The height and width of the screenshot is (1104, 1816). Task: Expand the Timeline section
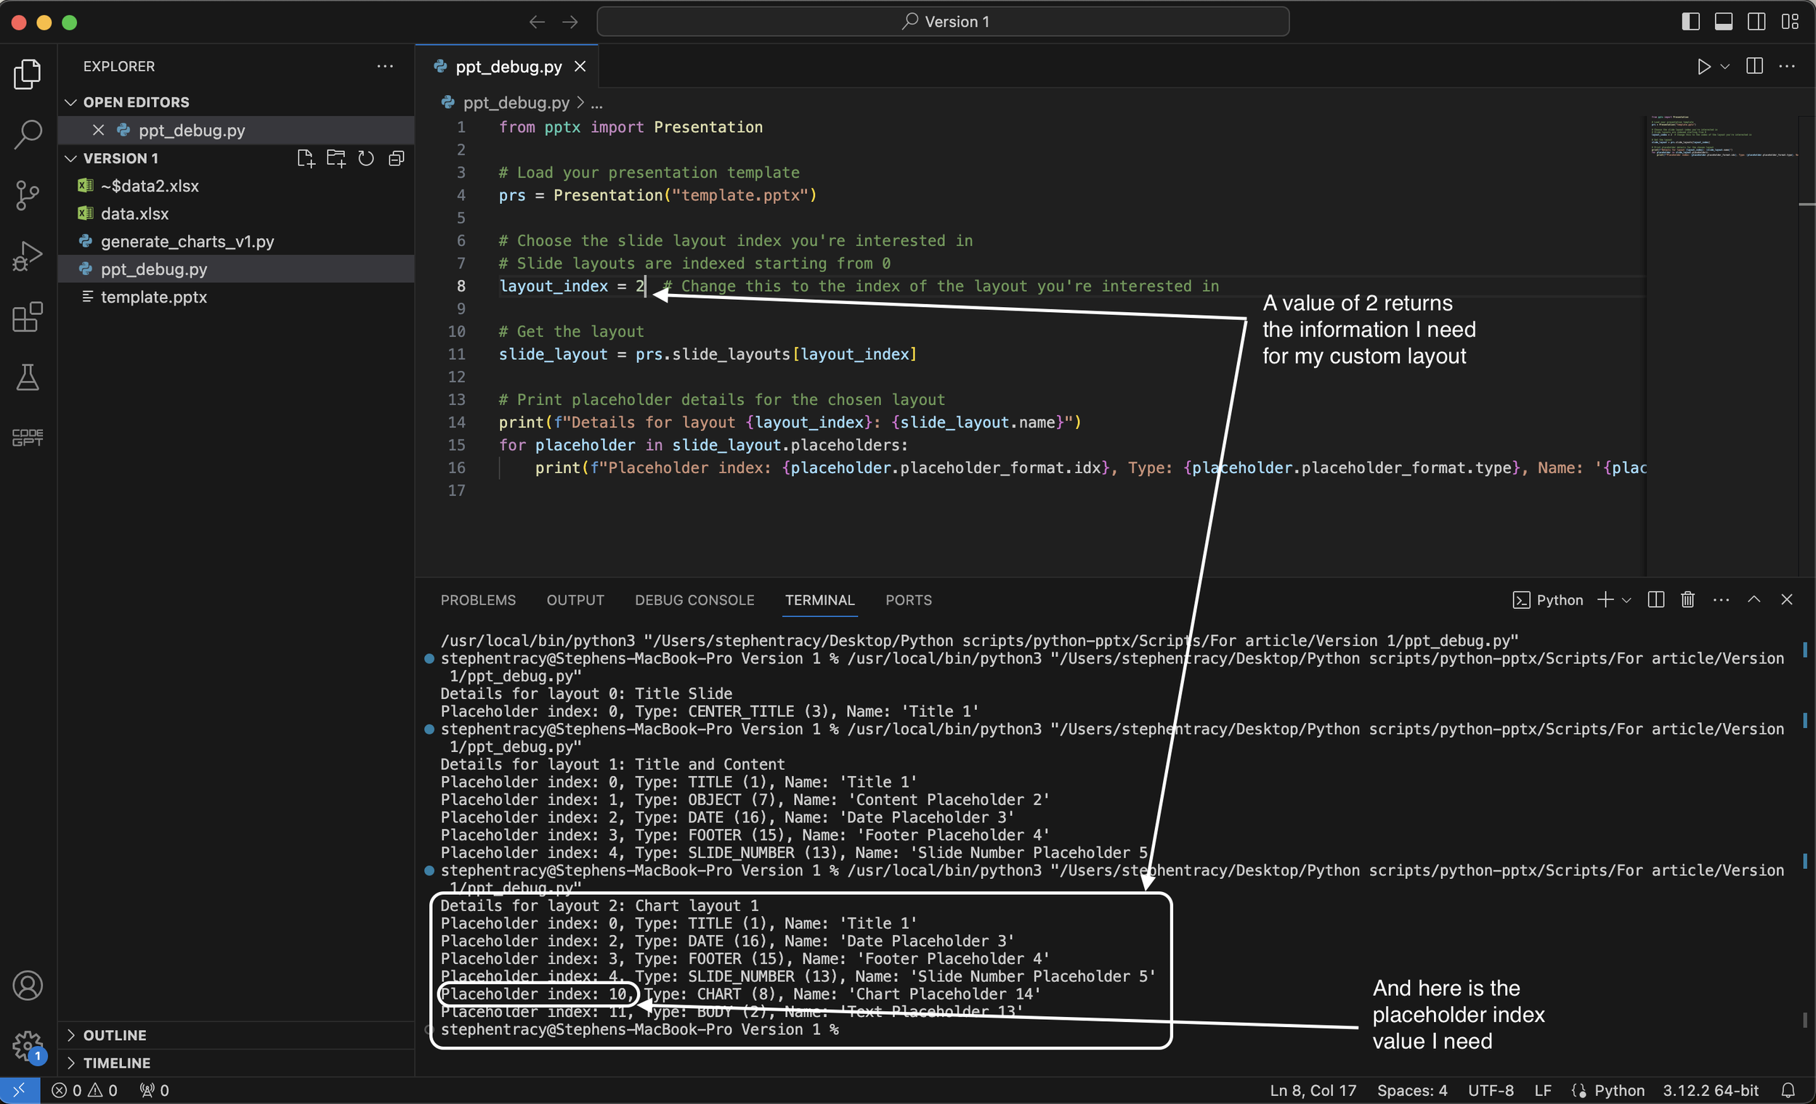pyautogui.click(x=116, y=1062)
